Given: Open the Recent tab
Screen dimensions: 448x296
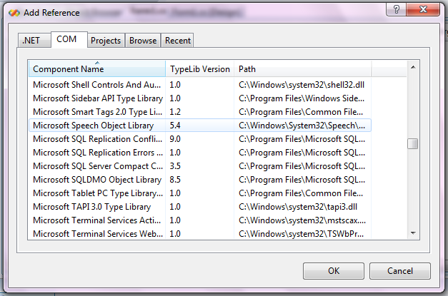Looking at the screenshot, I should click(177, 41).
